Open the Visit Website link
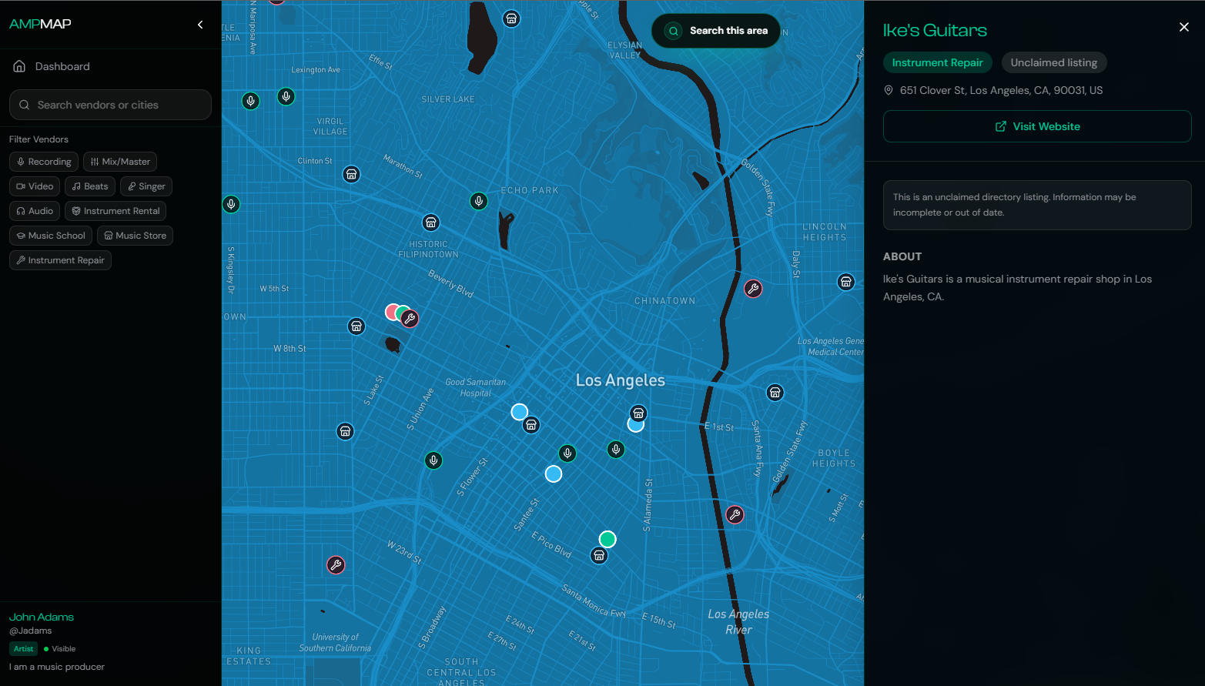 1037,126
